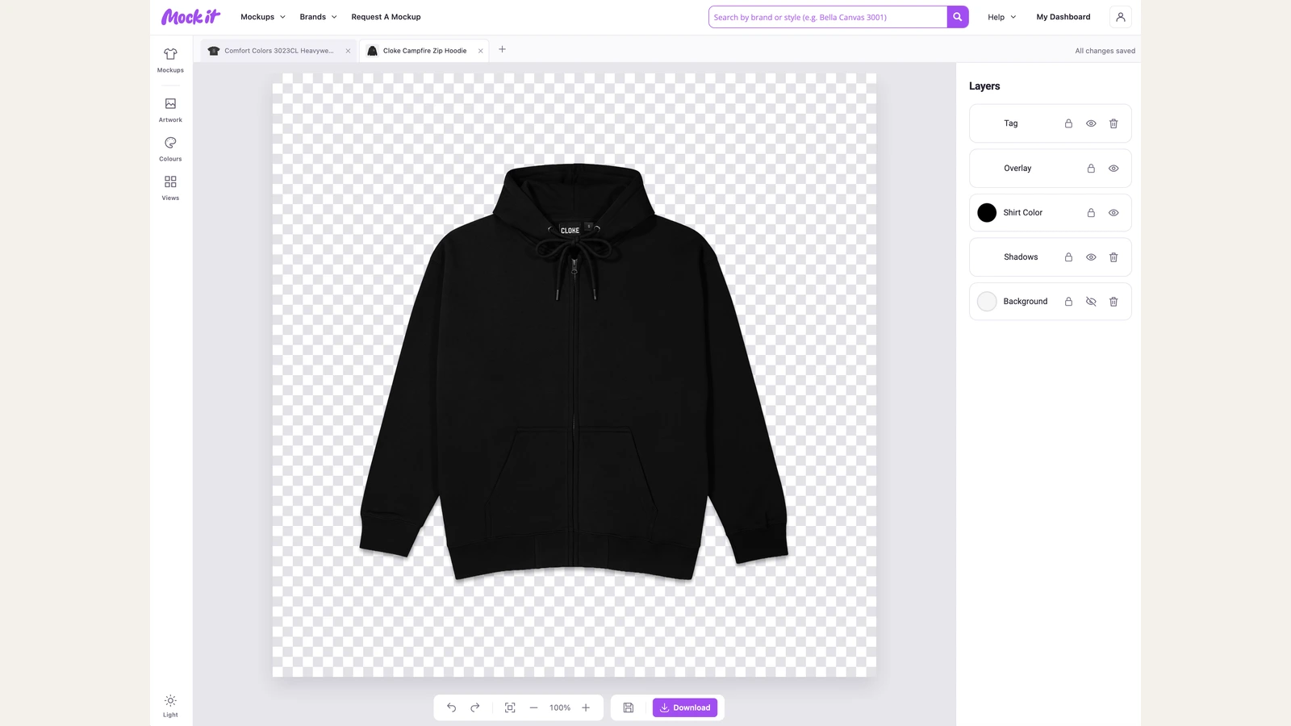Click the undo arrow
Image resolution: width=1291 pixels, height=726 pixels.
[x=452, y=707]
